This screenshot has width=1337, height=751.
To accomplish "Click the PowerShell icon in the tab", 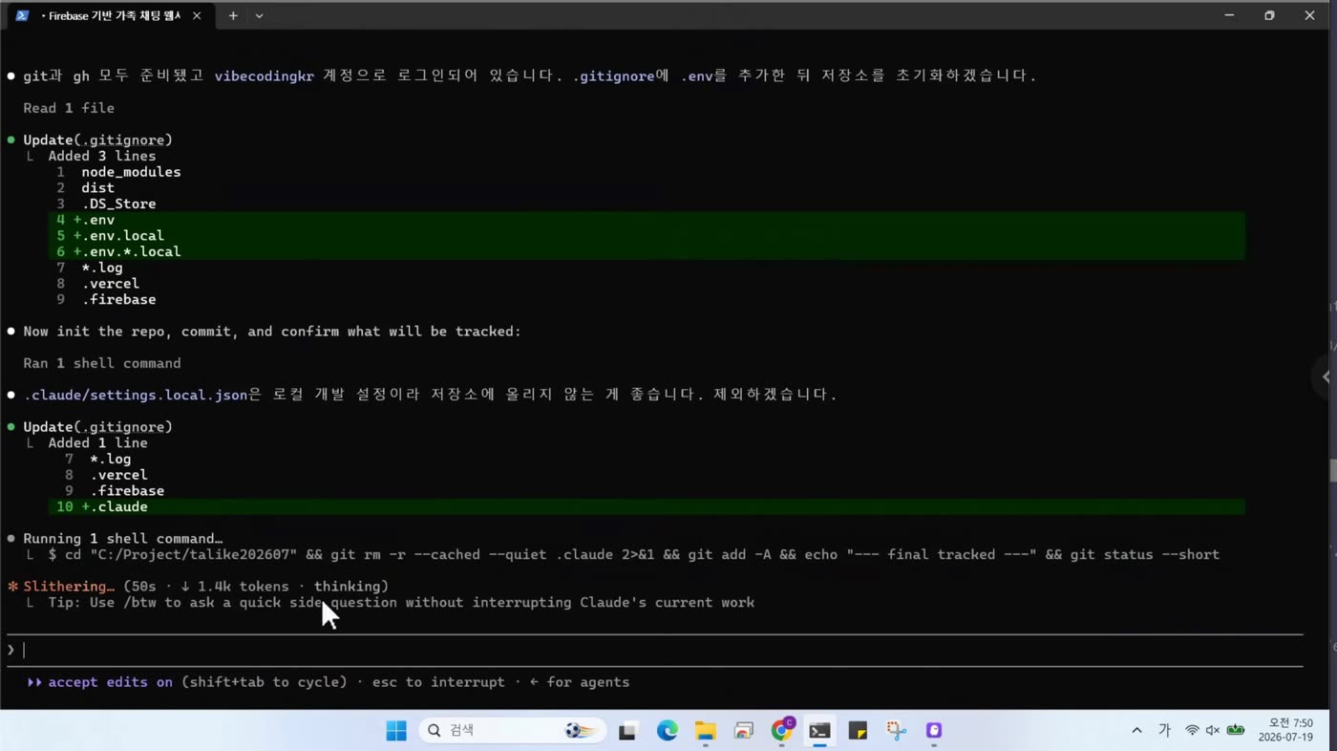I will coord(22,15).
